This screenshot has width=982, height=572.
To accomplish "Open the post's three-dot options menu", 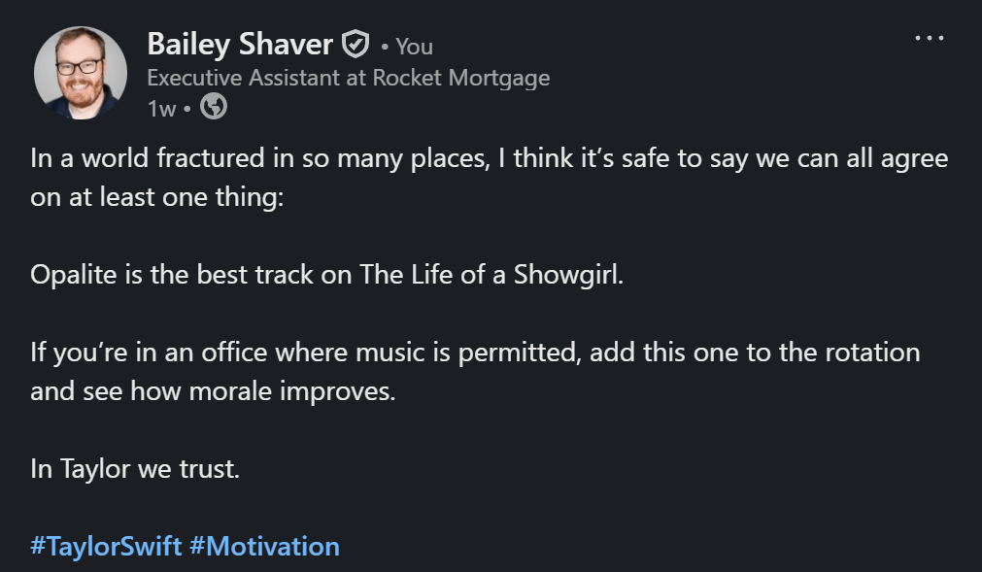I will (x=929, y=39).
